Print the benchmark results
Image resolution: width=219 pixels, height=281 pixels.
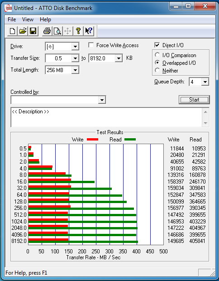47,31
